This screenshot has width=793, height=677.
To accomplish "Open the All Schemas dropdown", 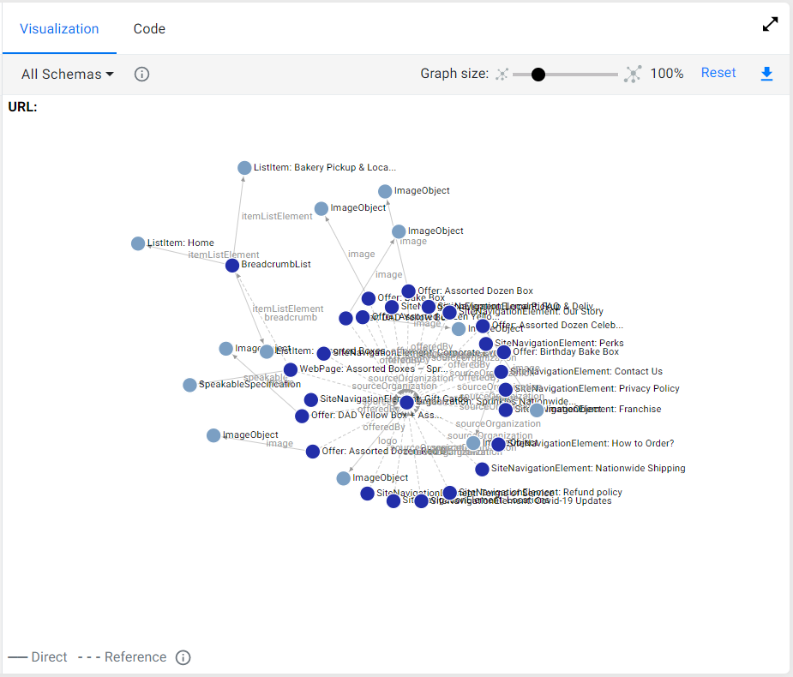I will [67, 75].
